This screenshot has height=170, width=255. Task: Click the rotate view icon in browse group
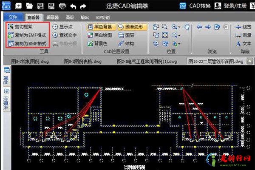point(217,27)
